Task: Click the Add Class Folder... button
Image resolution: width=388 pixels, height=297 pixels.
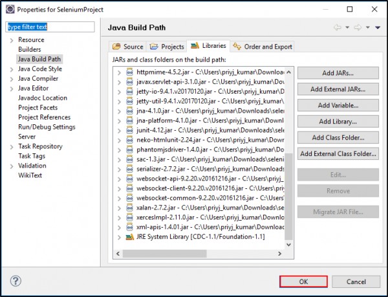Action: click(x=338, y=138)
